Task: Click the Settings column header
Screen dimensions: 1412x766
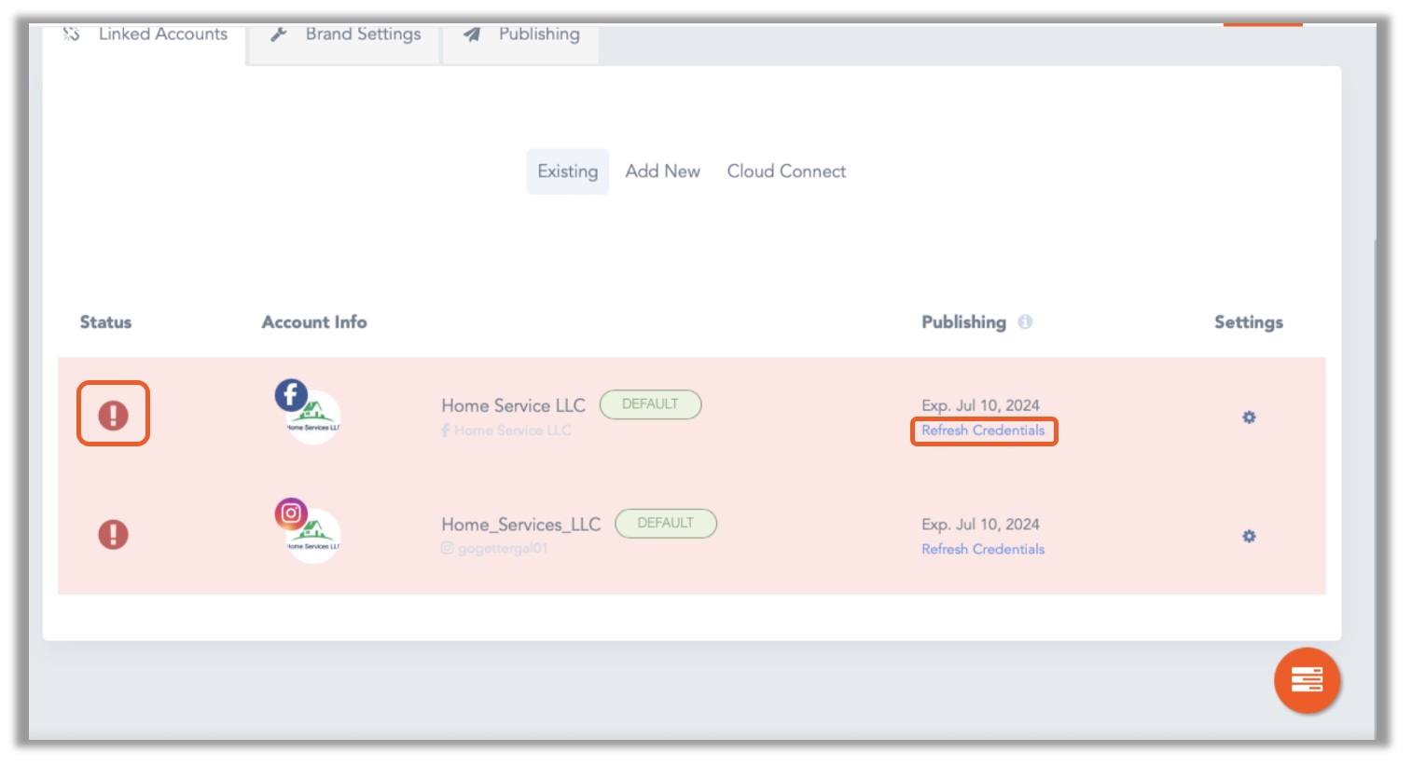Action: [1249, 322]
